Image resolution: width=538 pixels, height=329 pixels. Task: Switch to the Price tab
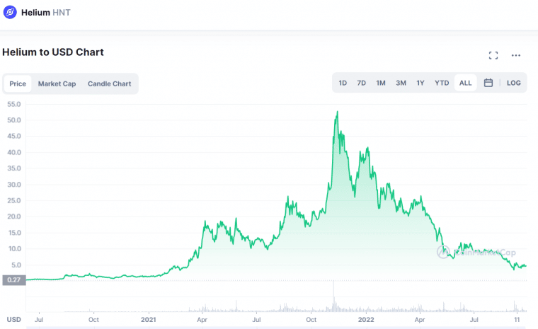[18, 83]
